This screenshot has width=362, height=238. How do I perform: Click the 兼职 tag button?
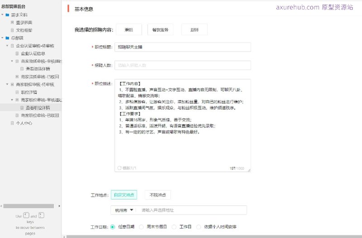coord(129,29)
